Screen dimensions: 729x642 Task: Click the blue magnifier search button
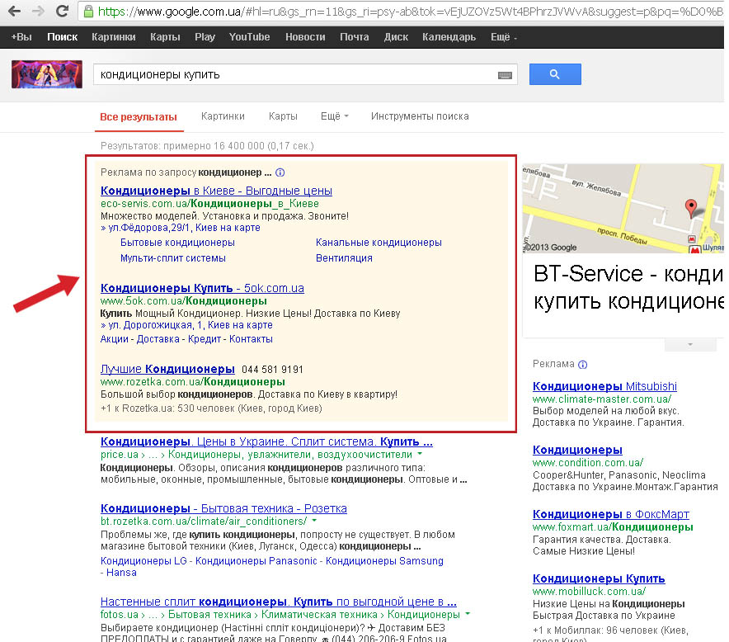coord(555,74)
